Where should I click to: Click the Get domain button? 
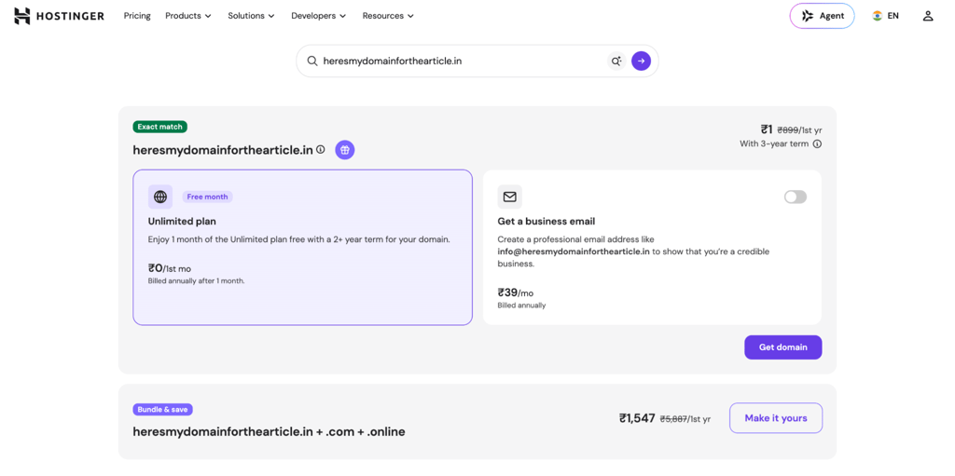click(782, 347)
